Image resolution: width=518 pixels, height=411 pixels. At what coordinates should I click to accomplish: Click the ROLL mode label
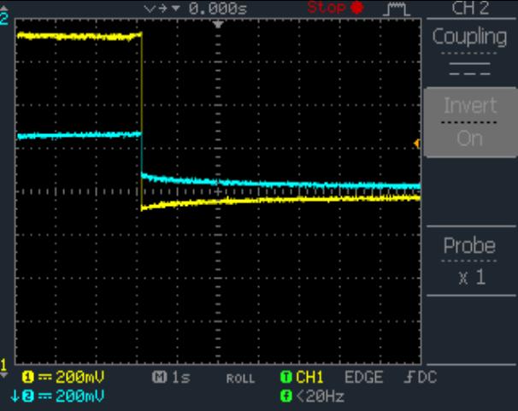click(240, 379)
